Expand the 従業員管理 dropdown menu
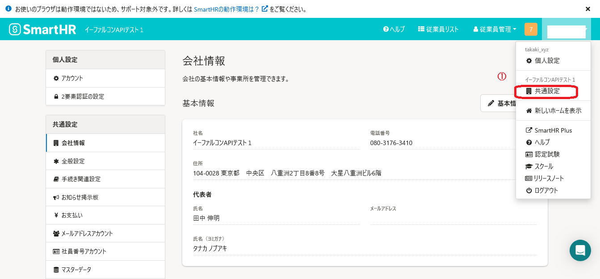 pyautogui.click(x=495, y=29)
